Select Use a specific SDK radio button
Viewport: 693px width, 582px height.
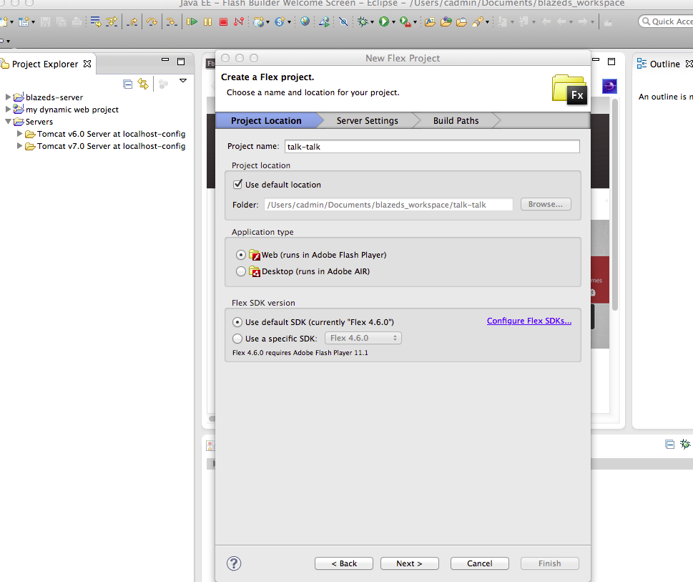click(x=237, y=339)
